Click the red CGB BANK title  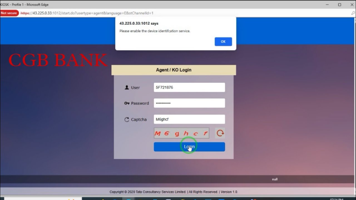point(58,60)
